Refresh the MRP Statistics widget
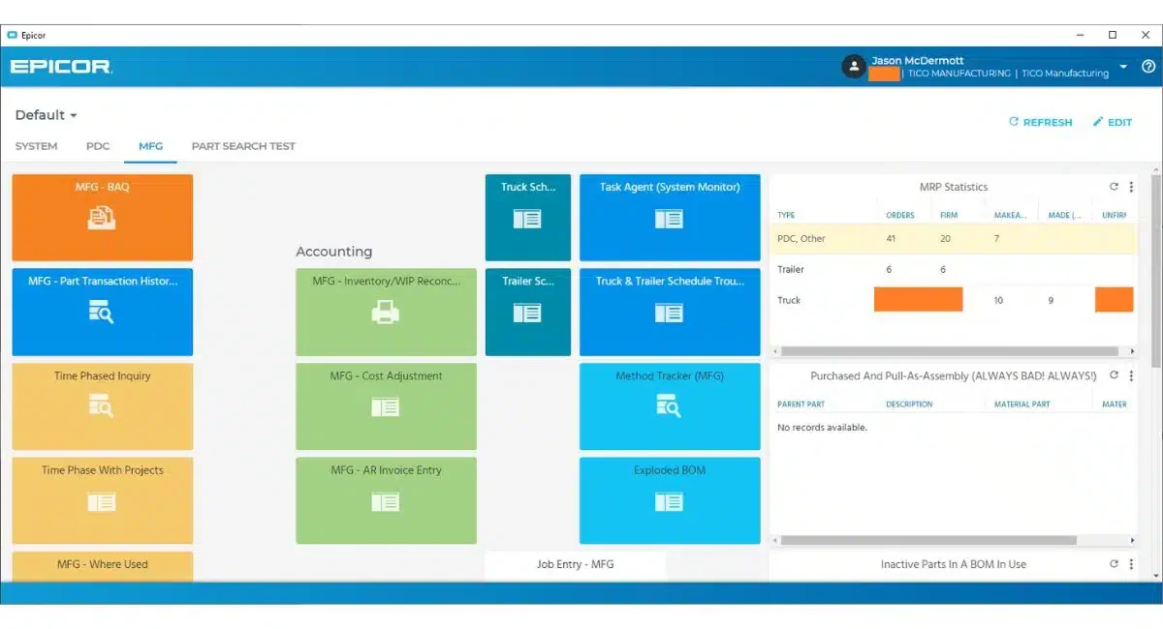Viewport: 1163px width, 629px height. pyautogui.click(x=1115, y=187)
